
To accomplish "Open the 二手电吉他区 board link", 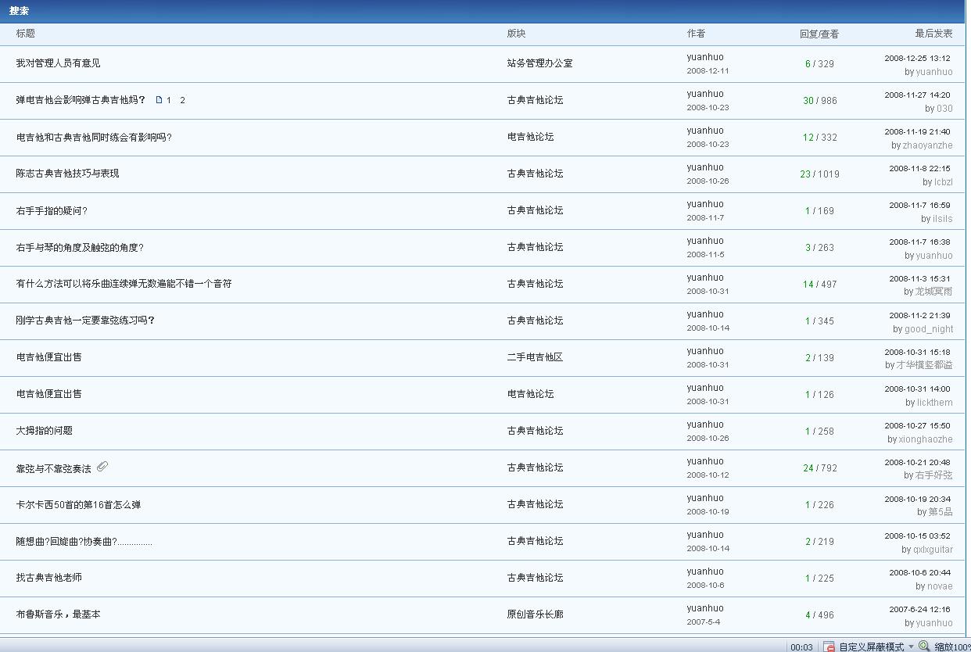I will pos(535,357).
